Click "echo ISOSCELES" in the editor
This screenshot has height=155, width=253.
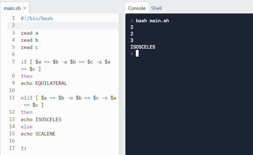tap(41, 120)
